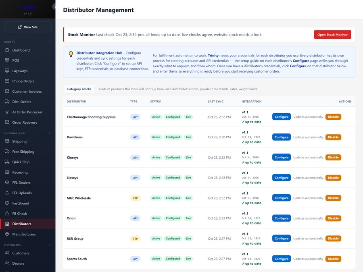
Task: Click the Distributor column header
Action: click(x=76, y=102)
